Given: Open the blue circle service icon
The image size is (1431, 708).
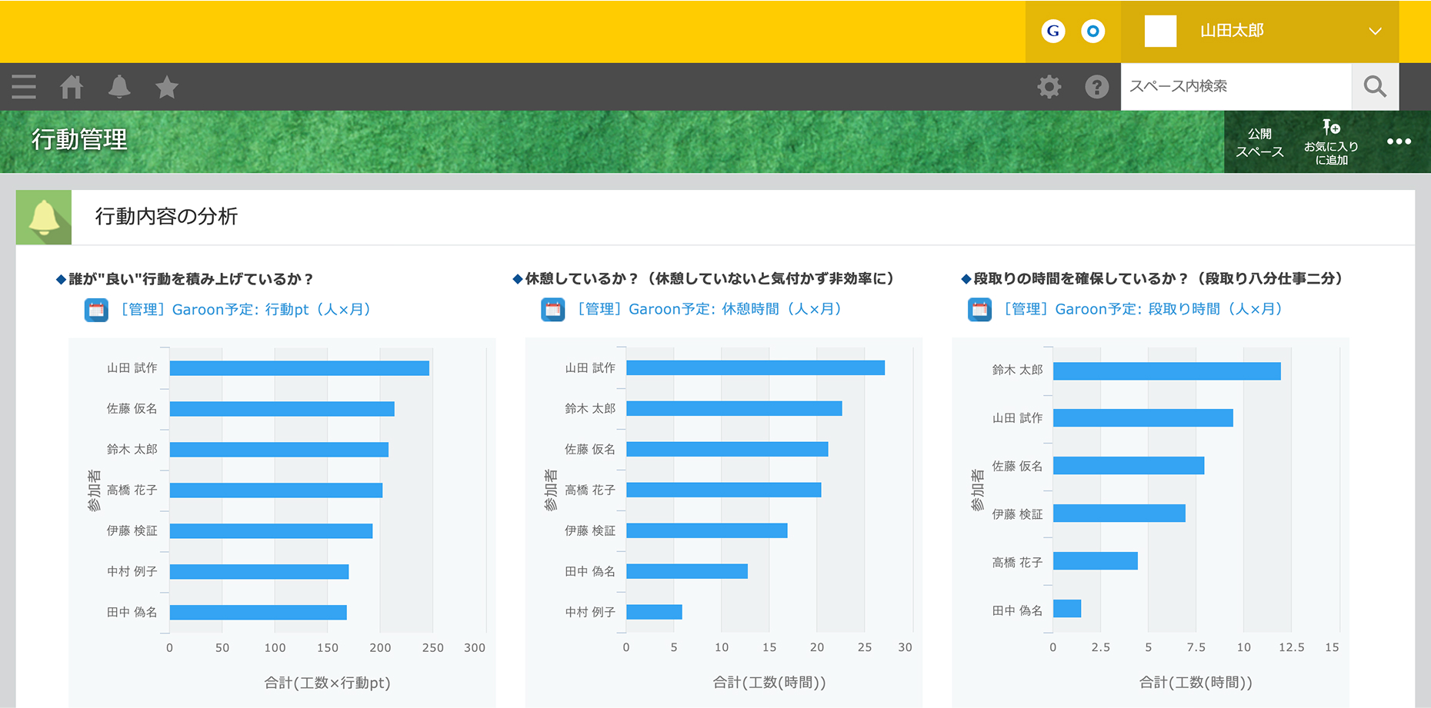Looking at the screenshot, I should [1092, 31].
